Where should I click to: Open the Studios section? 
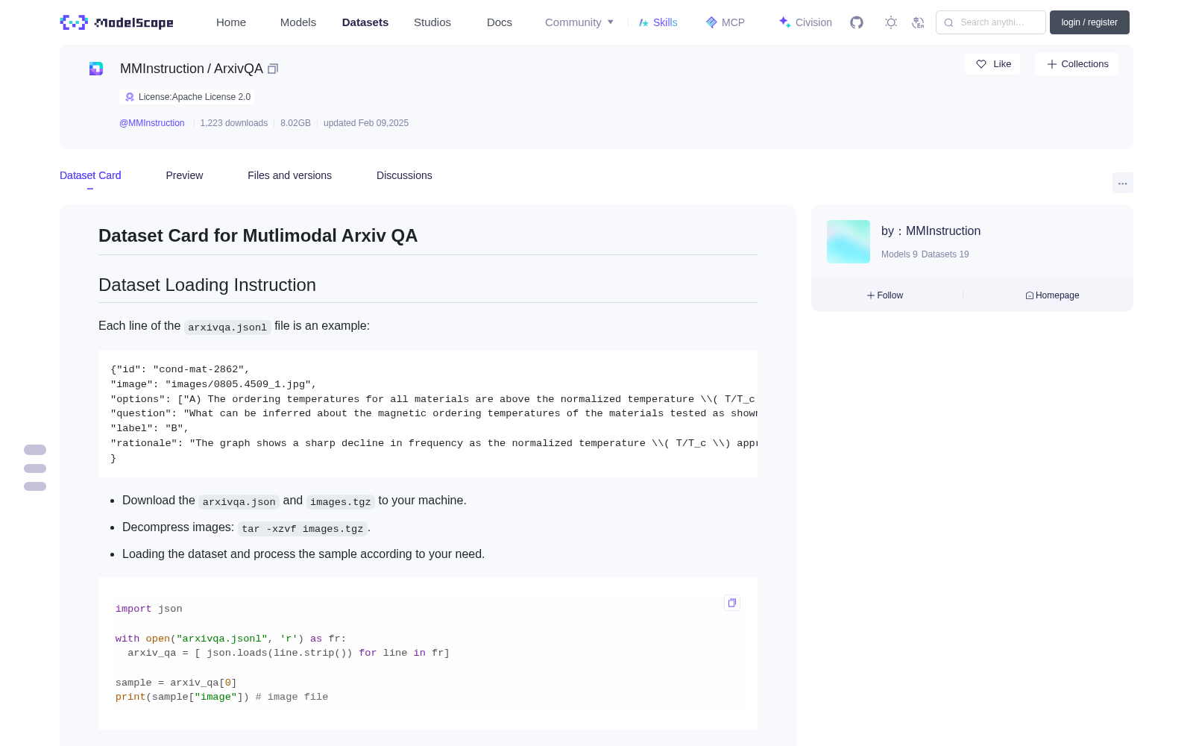(432, 22)
